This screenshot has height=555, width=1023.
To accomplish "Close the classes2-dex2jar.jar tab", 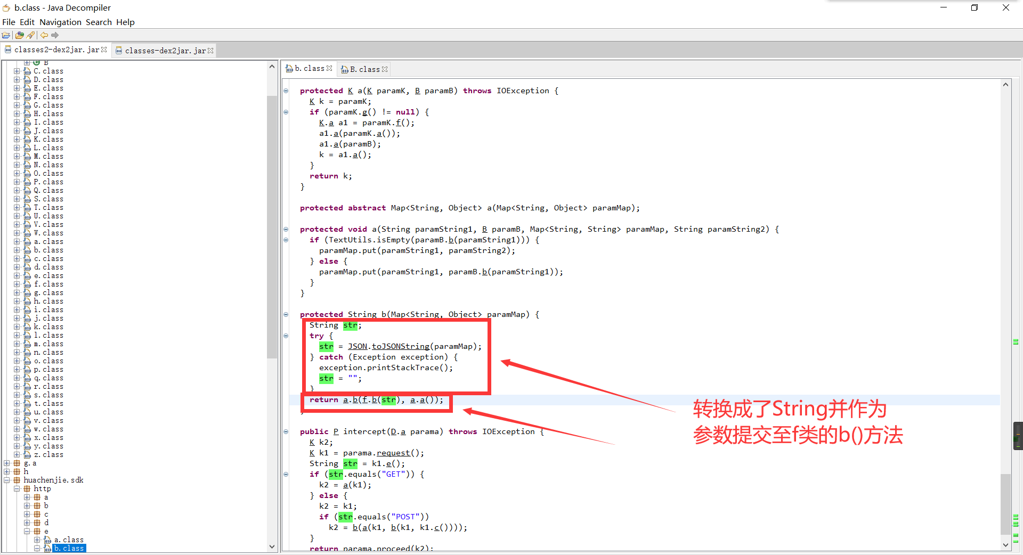I will 104,50.
